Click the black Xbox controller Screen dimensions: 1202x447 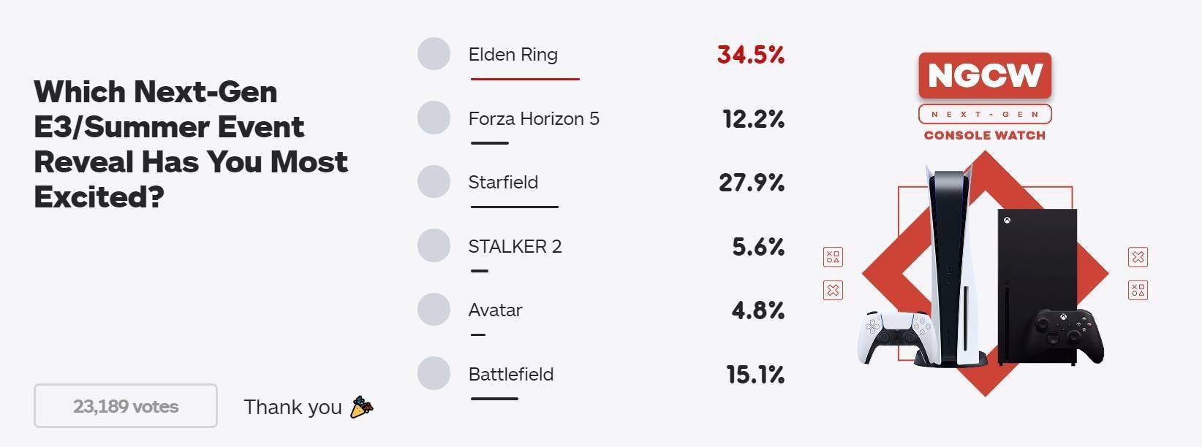(1064, 336)
